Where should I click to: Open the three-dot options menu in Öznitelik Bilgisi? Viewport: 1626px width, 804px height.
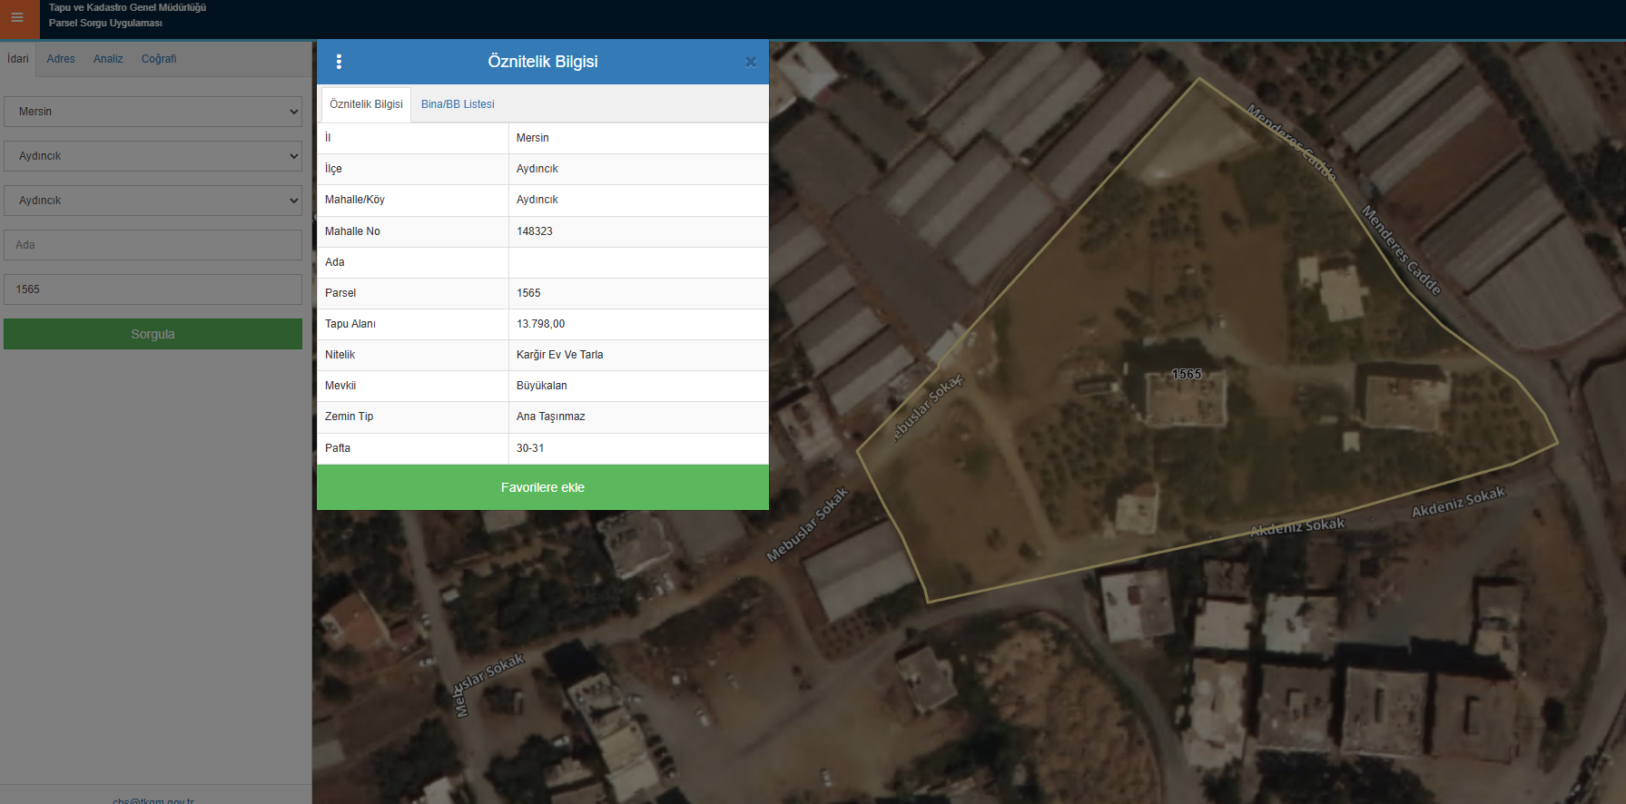[339, 62]
